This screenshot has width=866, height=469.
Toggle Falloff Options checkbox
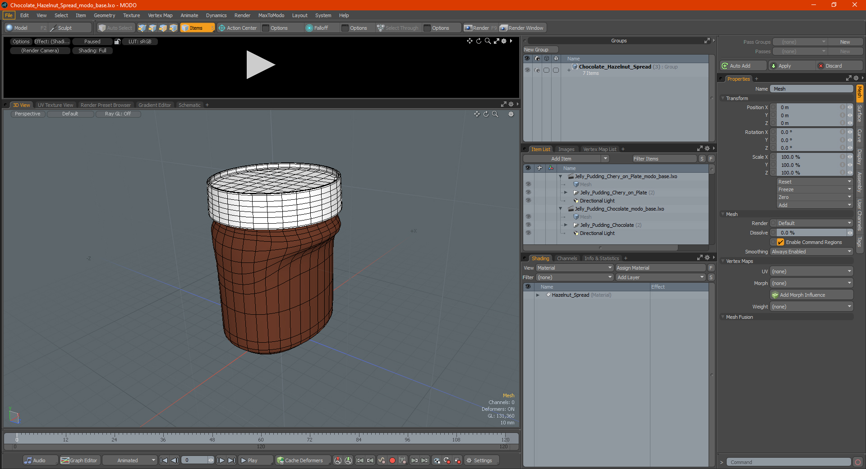[345, 28]
